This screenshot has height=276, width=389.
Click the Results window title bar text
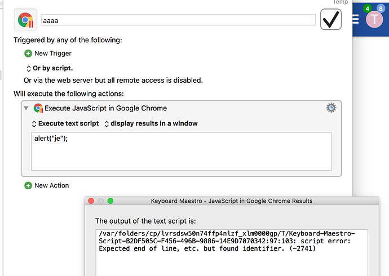[232, 201]
